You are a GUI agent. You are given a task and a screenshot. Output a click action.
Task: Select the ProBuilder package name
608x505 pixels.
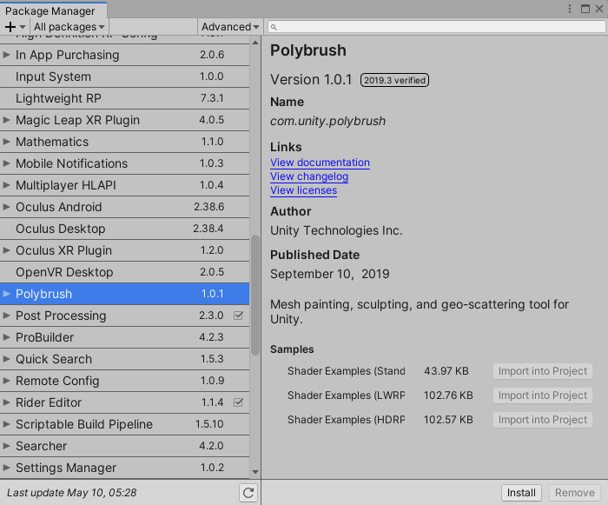click(44, 337)
